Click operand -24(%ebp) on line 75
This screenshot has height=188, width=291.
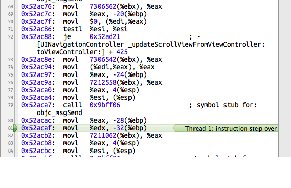pos(130,75)
